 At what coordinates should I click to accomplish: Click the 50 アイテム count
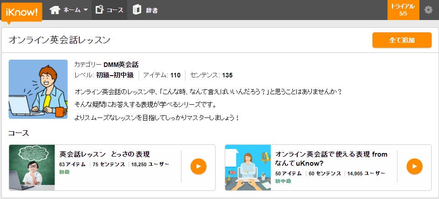(289, 173)
